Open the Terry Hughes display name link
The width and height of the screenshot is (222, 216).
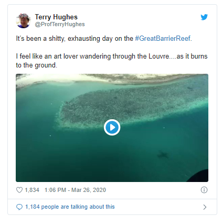tap(56, 17)
